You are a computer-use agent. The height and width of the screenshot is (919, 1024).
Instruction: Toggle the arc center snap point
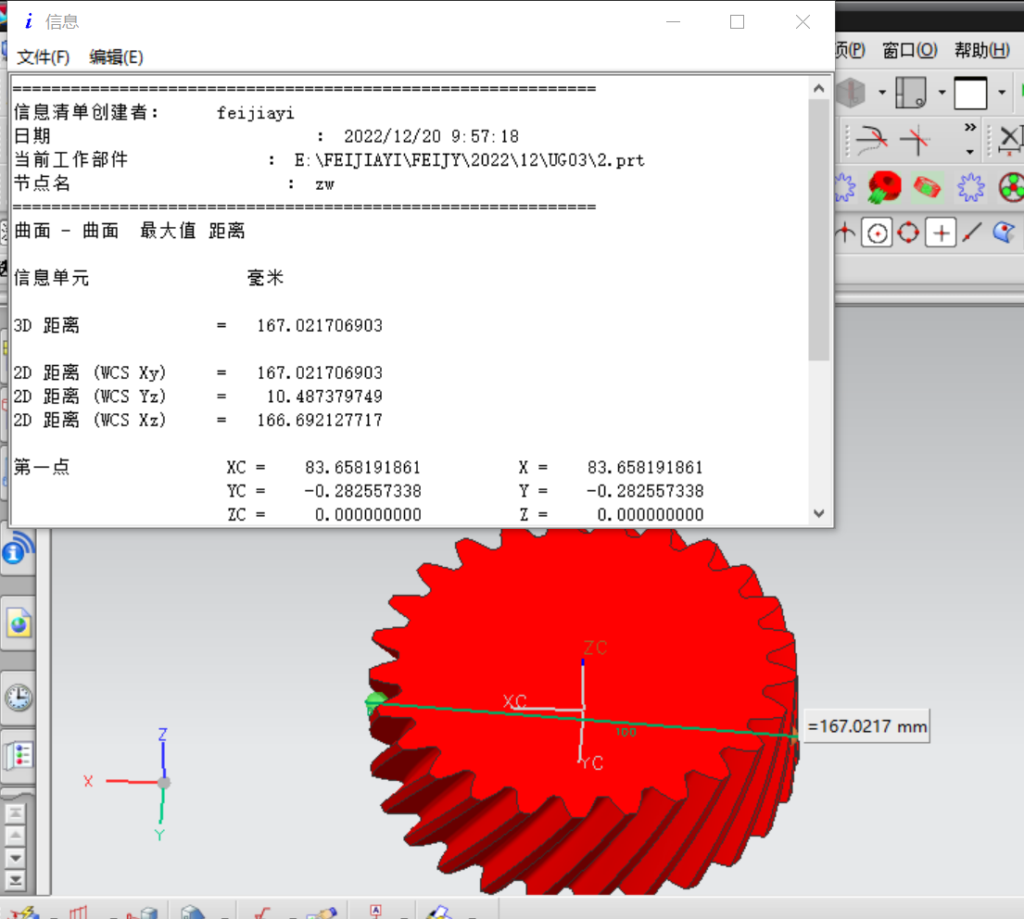click(877, 233)
